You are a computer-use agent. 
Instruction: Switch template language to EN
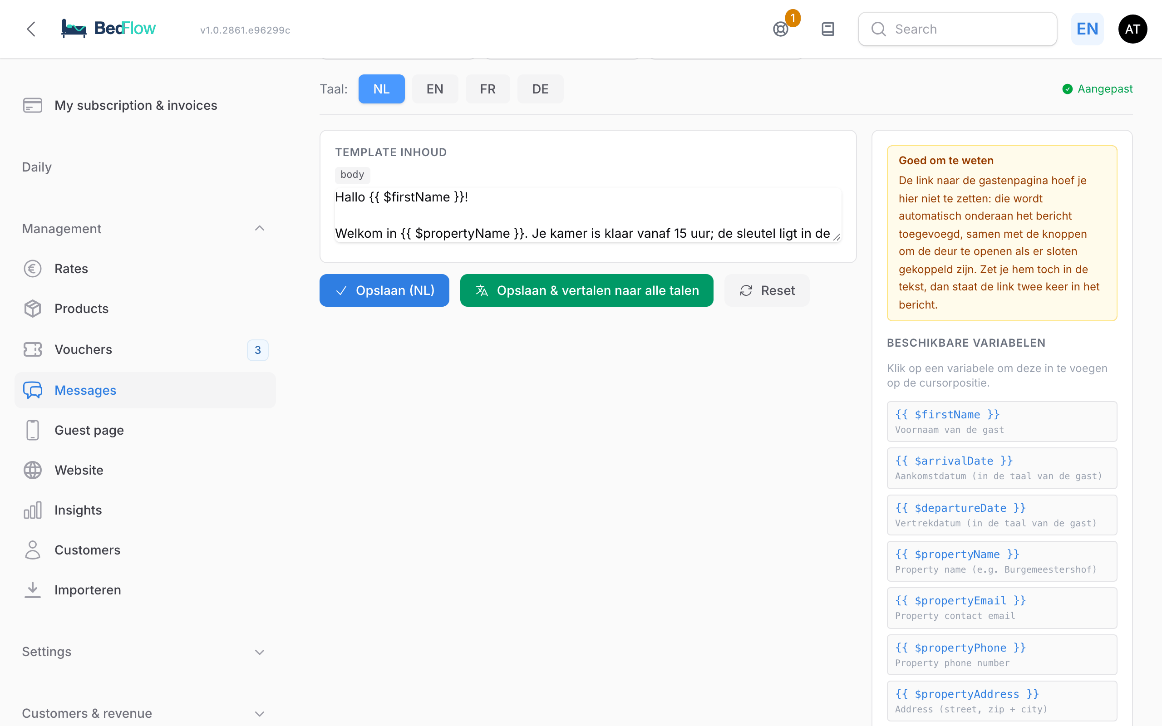(434, 89)
